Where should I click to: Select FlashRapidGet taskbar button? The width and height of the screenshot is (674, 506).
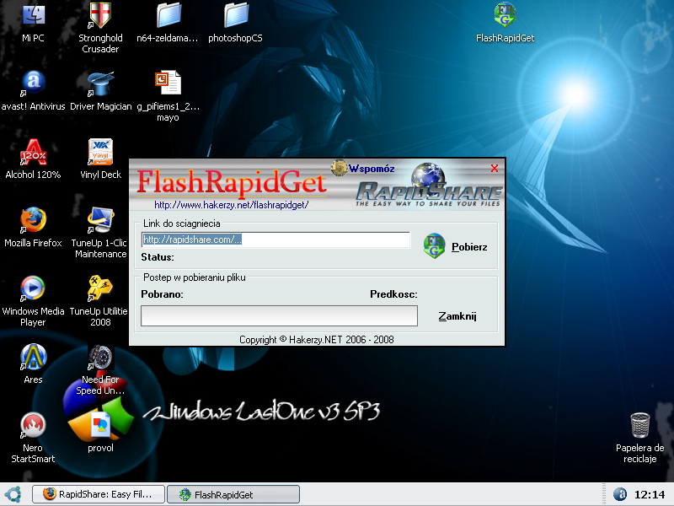(233, 494)
